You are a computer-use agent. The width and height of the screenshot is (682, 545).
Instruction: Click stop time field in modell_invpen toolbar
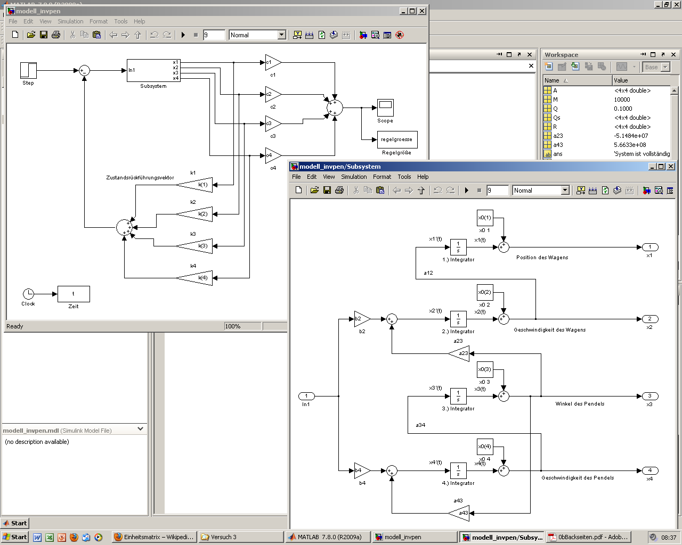tap(214, 35)
